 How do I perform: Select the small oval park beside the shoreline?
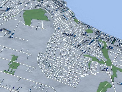coord(89,31)
